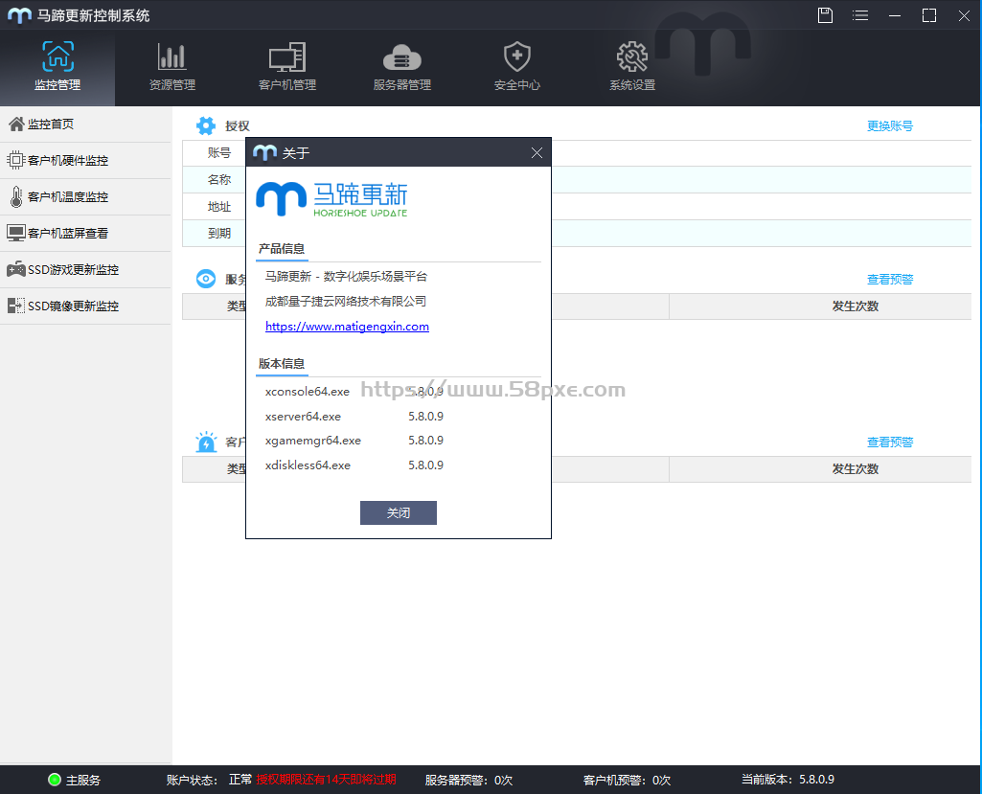The width and height of the screenshot is (982, 794).
Task: Click the xdiskless64.exe version row
Action: point(354,465)
